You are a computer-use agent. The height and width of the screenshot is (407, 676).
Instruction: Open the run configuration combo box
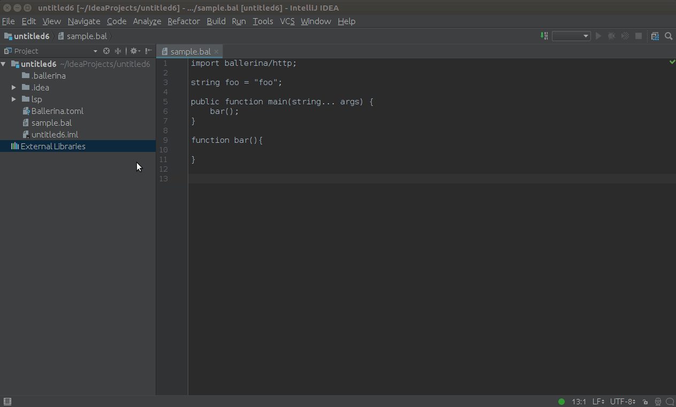click(x=571, y=36)
